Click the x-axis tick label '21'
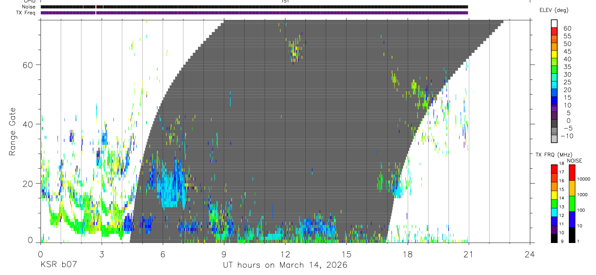The width and height of the screenshot is (596, 275). point(469,254)
